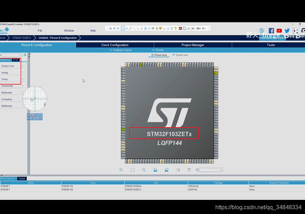Click the GENERATE CODE button
The width and height of the screenshot is (305, 214).
(x=272, y=38)
